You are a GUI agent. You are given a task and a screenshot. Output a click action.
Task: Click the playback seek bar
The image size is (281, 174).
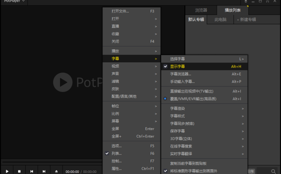click(x=53, y=162)
